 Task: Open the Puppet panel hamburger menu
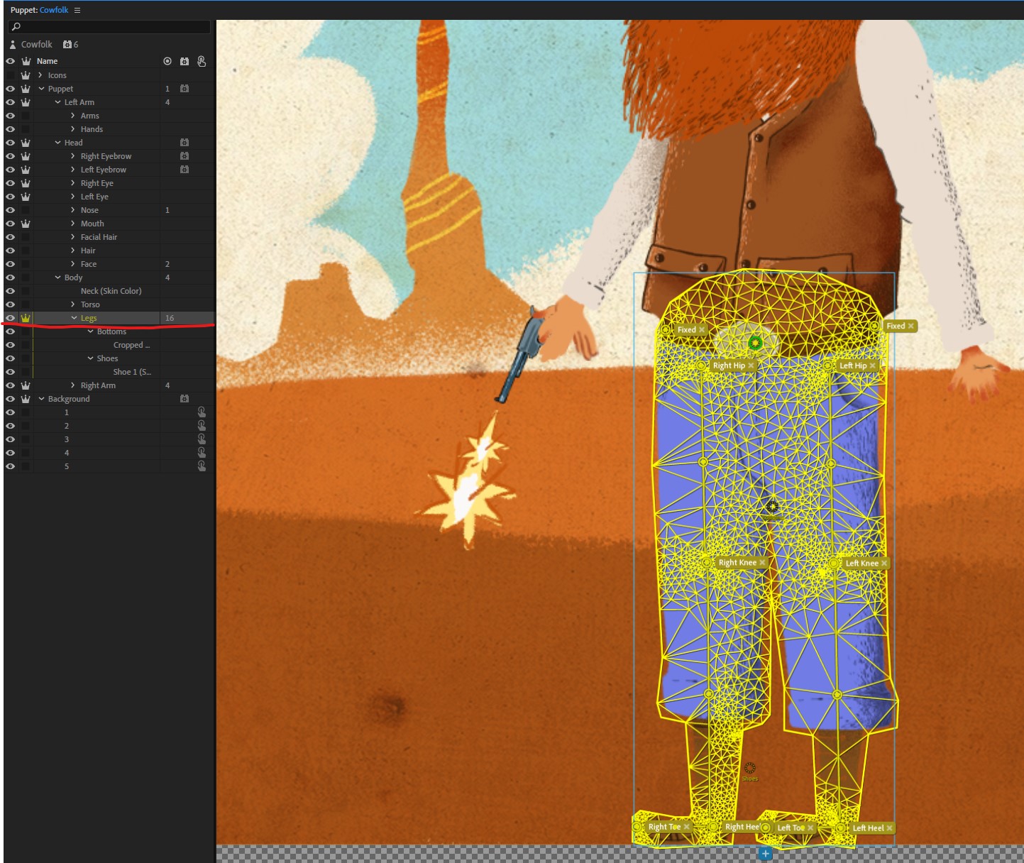point(77,9)
